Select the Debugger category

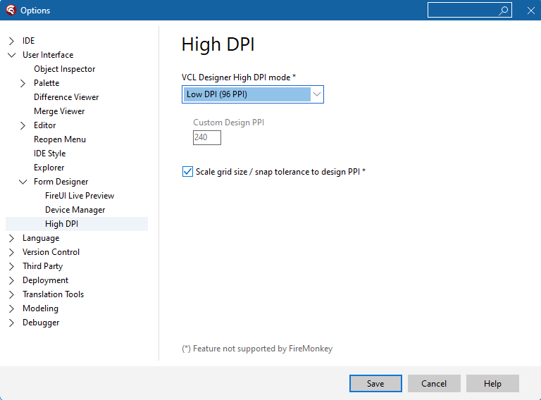click(x=41, y=323)
